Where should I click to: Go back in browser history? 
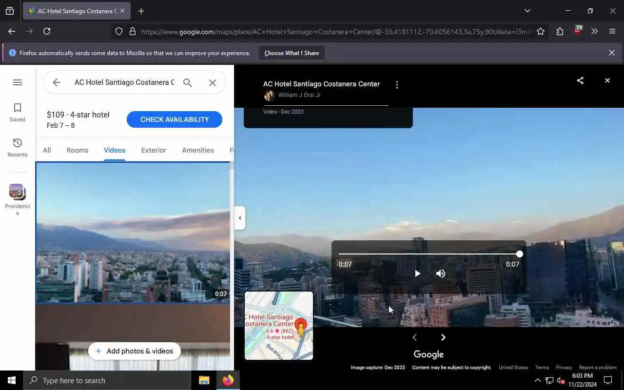point(12,31)
